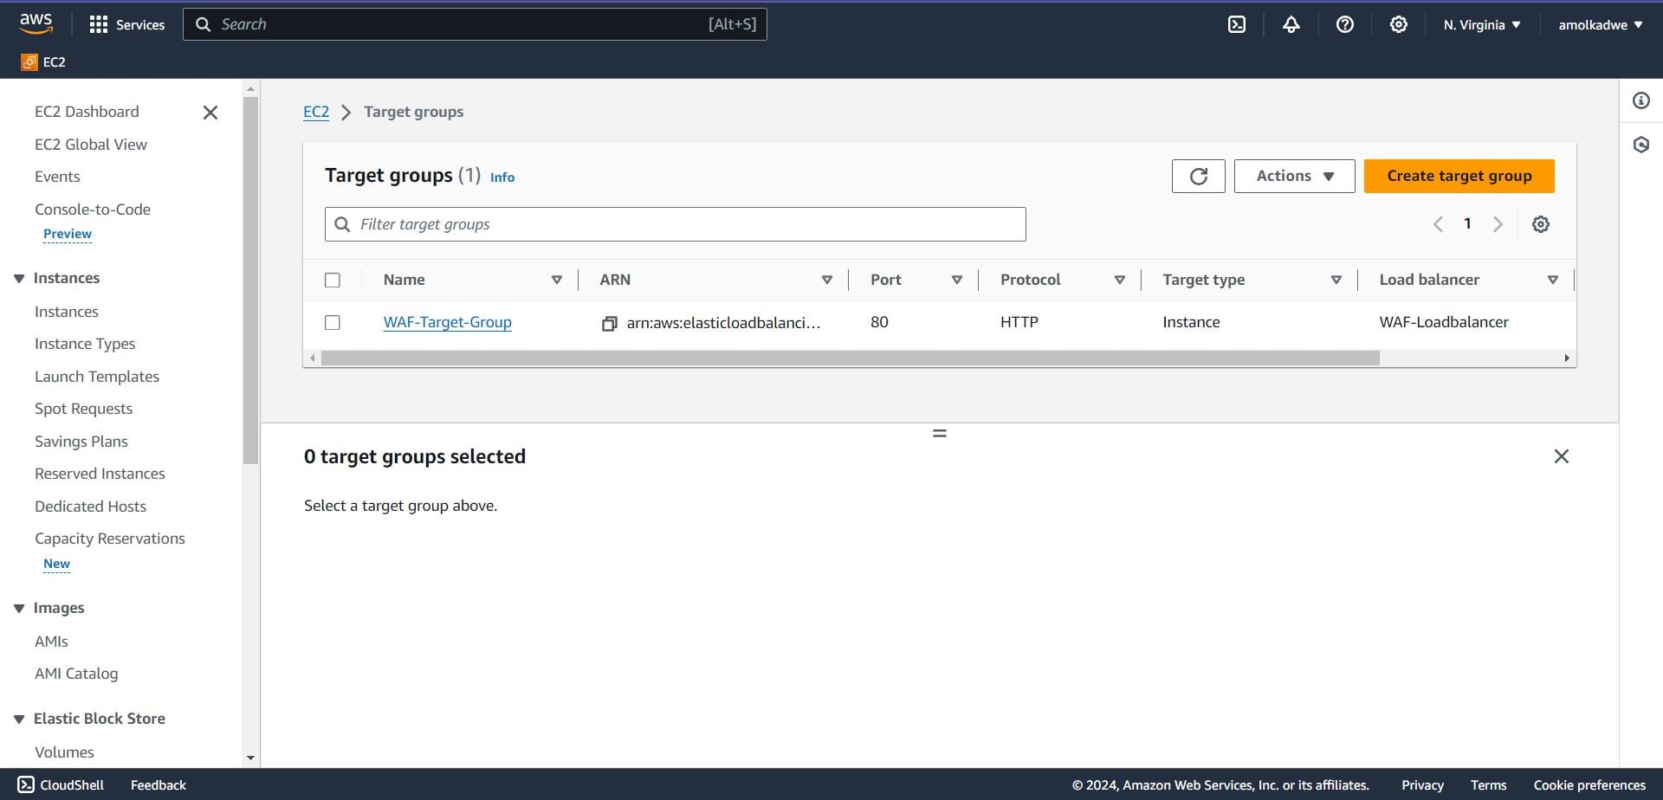Close the EC2 navigation sidebar
The image size is (1663, 800).
point(210,113)
